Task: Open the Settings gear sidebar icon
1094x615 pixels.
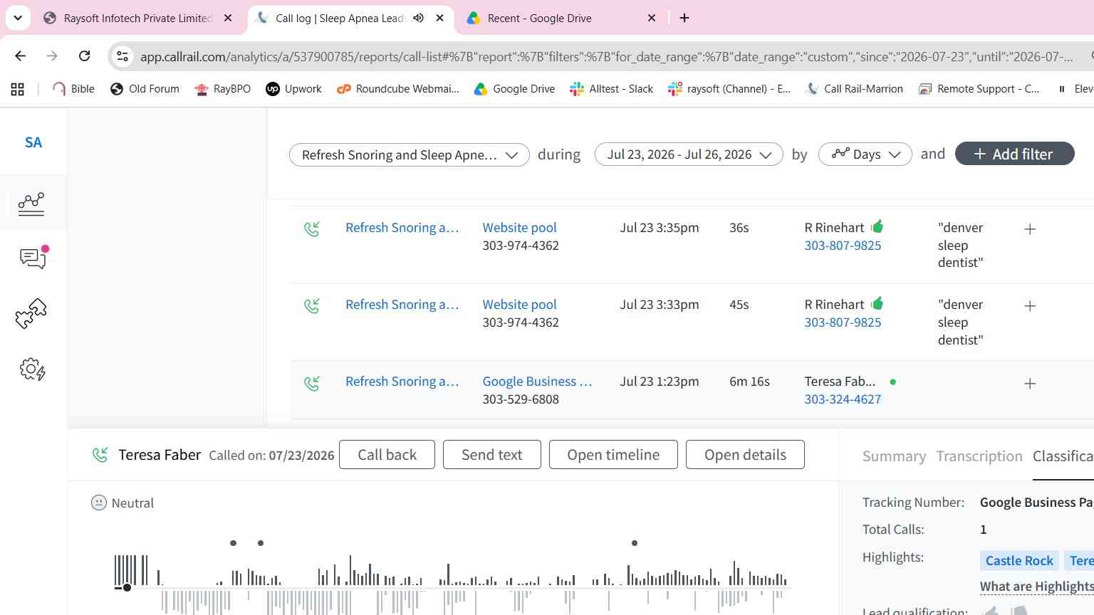Action: pos(33,369)
